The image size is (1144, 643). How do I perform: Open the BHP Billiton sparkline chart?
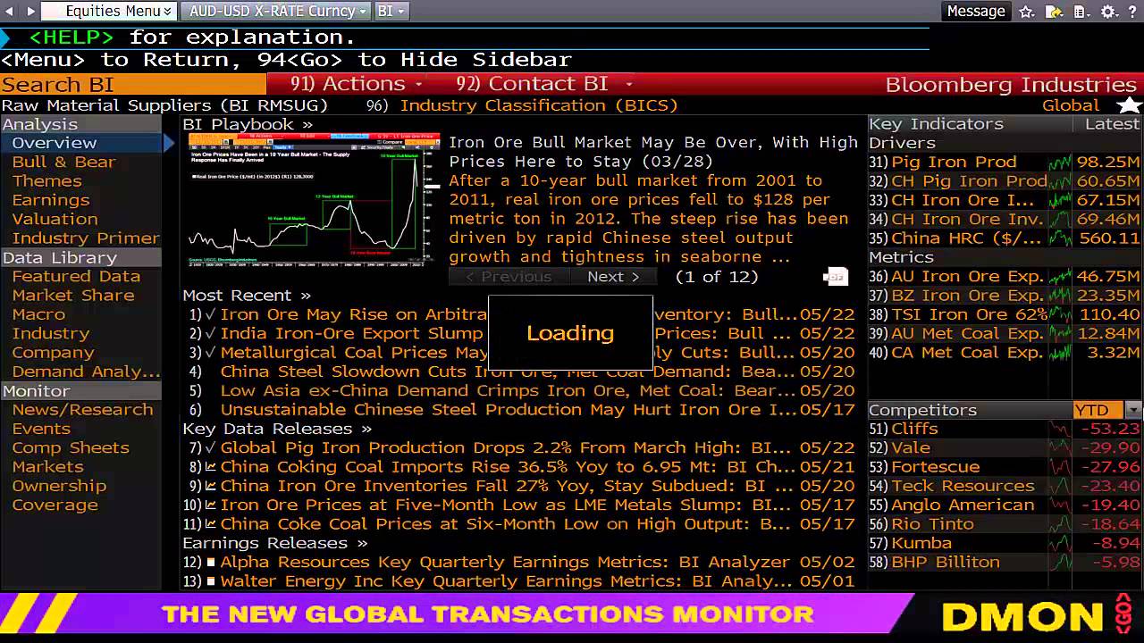1060,562
